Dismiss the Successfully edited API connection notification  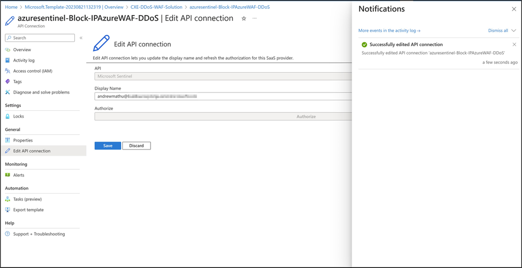[x=514, y=44]
